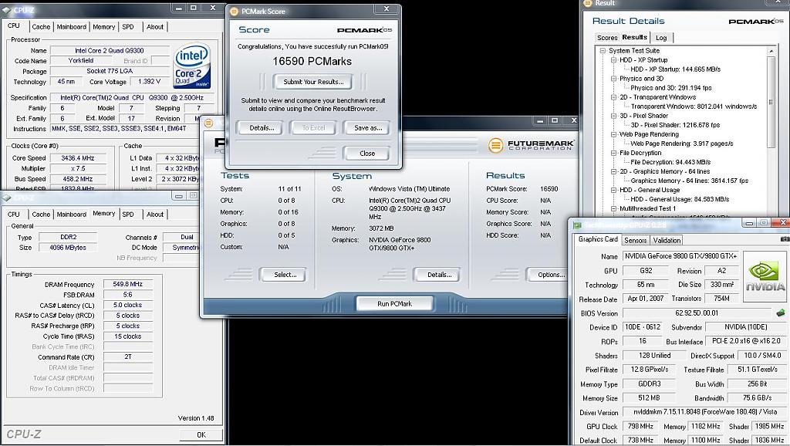Click the GPU Clock value 798 MHz
The height and width of the screenshot is (446, 790).
640,427
